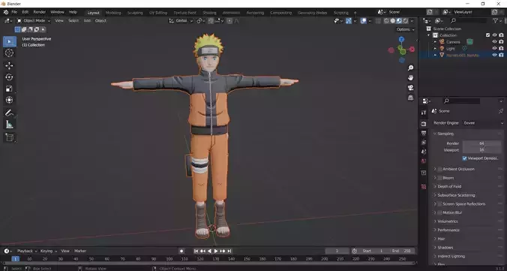
Task: Select the Select Box tool arrow icon
Action: [10, 41]
